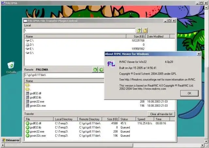
Task: Minimize the File Transfer Plugin Control window
Action: point(165,21)
